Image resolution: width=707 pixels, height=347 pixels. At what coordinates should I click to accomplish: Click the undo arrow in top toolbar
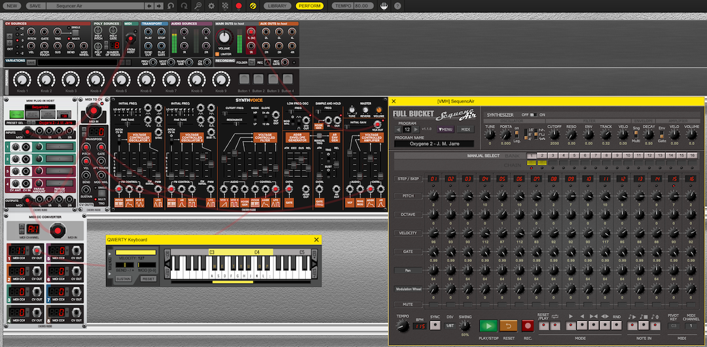pos(171,6)
